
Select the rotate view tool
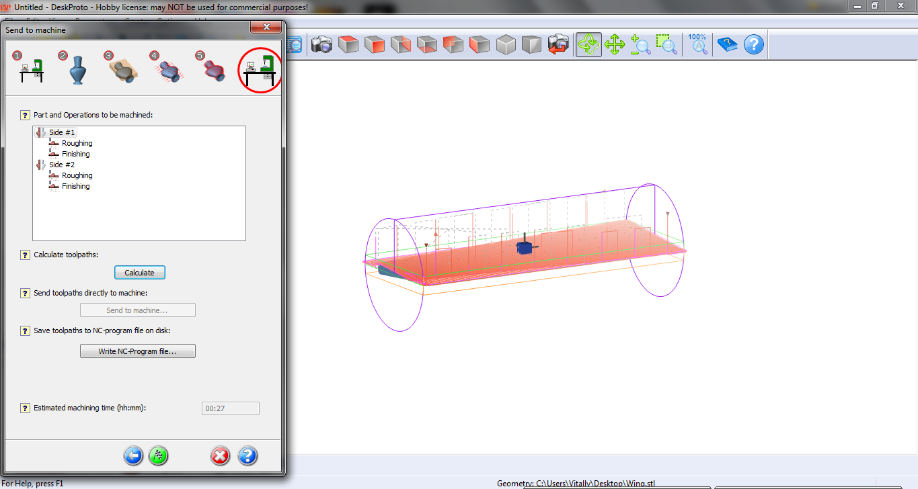pos(588,44)
